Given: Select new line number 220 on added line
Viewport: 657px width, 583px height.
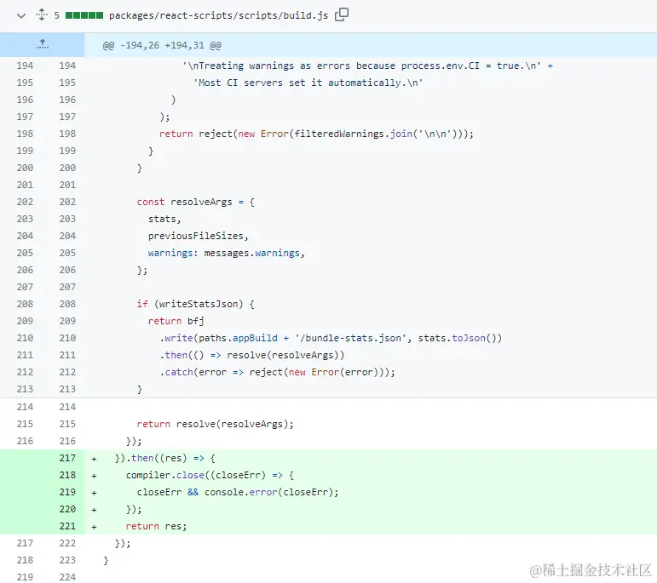Looking at the screenshot, I should tap(67, 509).
